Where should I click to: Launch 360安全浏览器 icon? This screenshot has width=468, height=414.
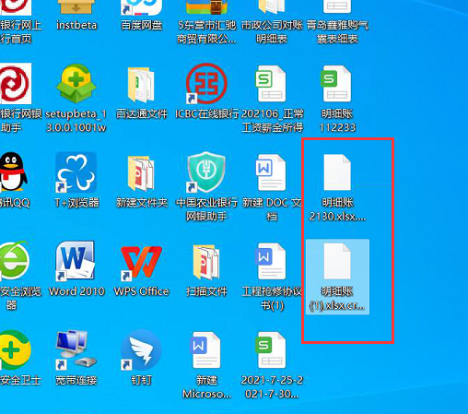pyautogui.click(x=15, y=261)
